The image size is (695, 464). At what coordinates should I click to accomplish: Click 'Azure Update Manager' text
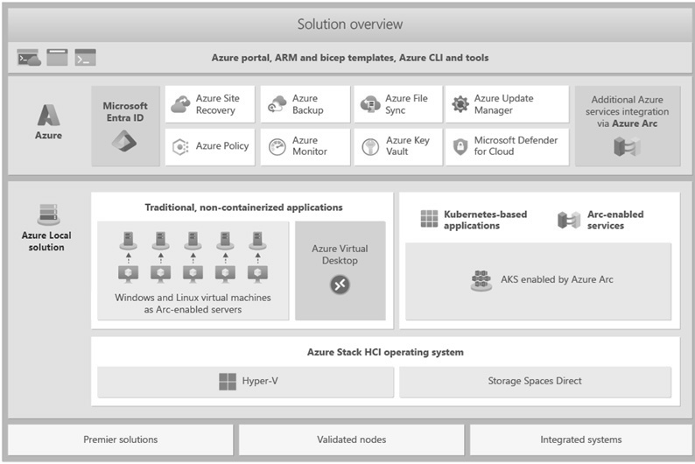504,104
